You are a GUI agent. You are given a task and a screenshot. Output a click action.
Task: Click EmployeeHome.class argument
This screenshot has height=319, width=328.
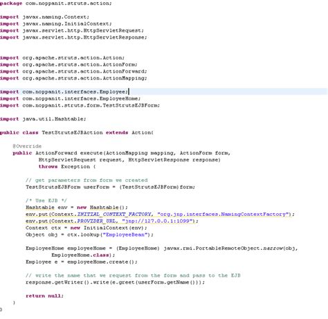tap(80, 255)
